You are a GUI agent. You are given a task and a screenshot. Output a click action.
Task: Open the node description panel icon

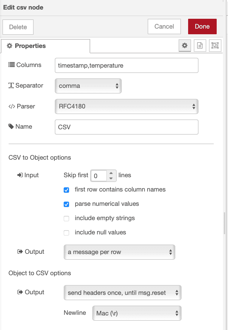click(200, 45)
